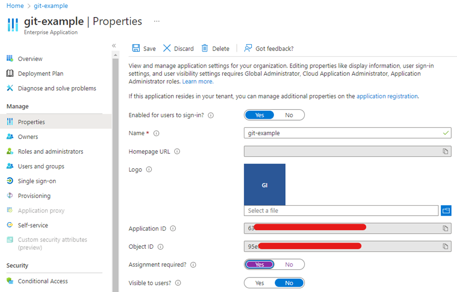Click the sidebar scrollbar up arrow
The height and width of the screenshot is (292, 457).
point(116,55)
